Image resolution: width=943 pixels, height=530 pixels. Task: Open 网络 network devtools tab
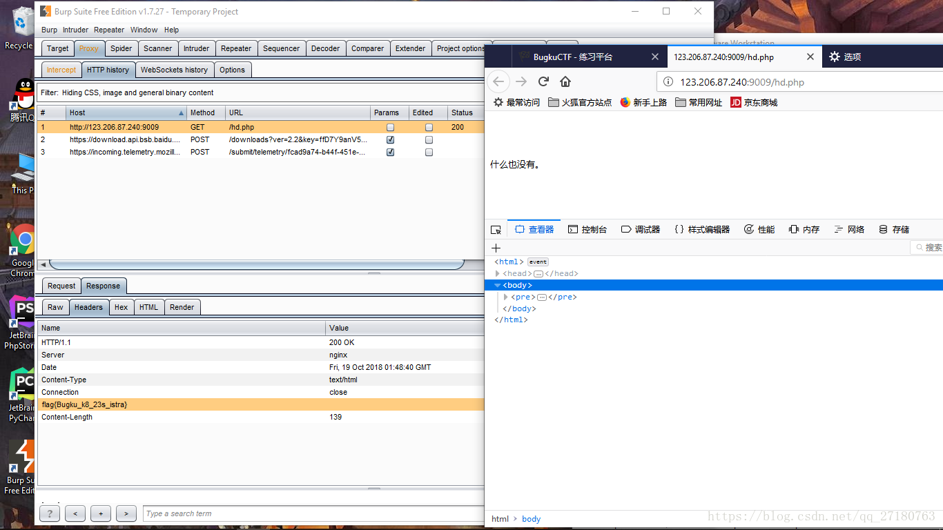(848, 229)
